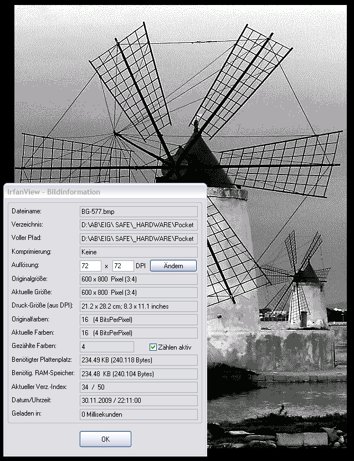
Task: Select the Aktuelle Größe value field
Action: point(138,293)
